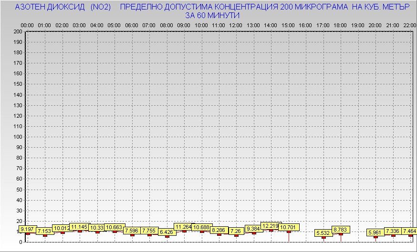The width and height of the screenshot is (417, 252).
Task: Click the 9.384 data label
Action: 253,229
